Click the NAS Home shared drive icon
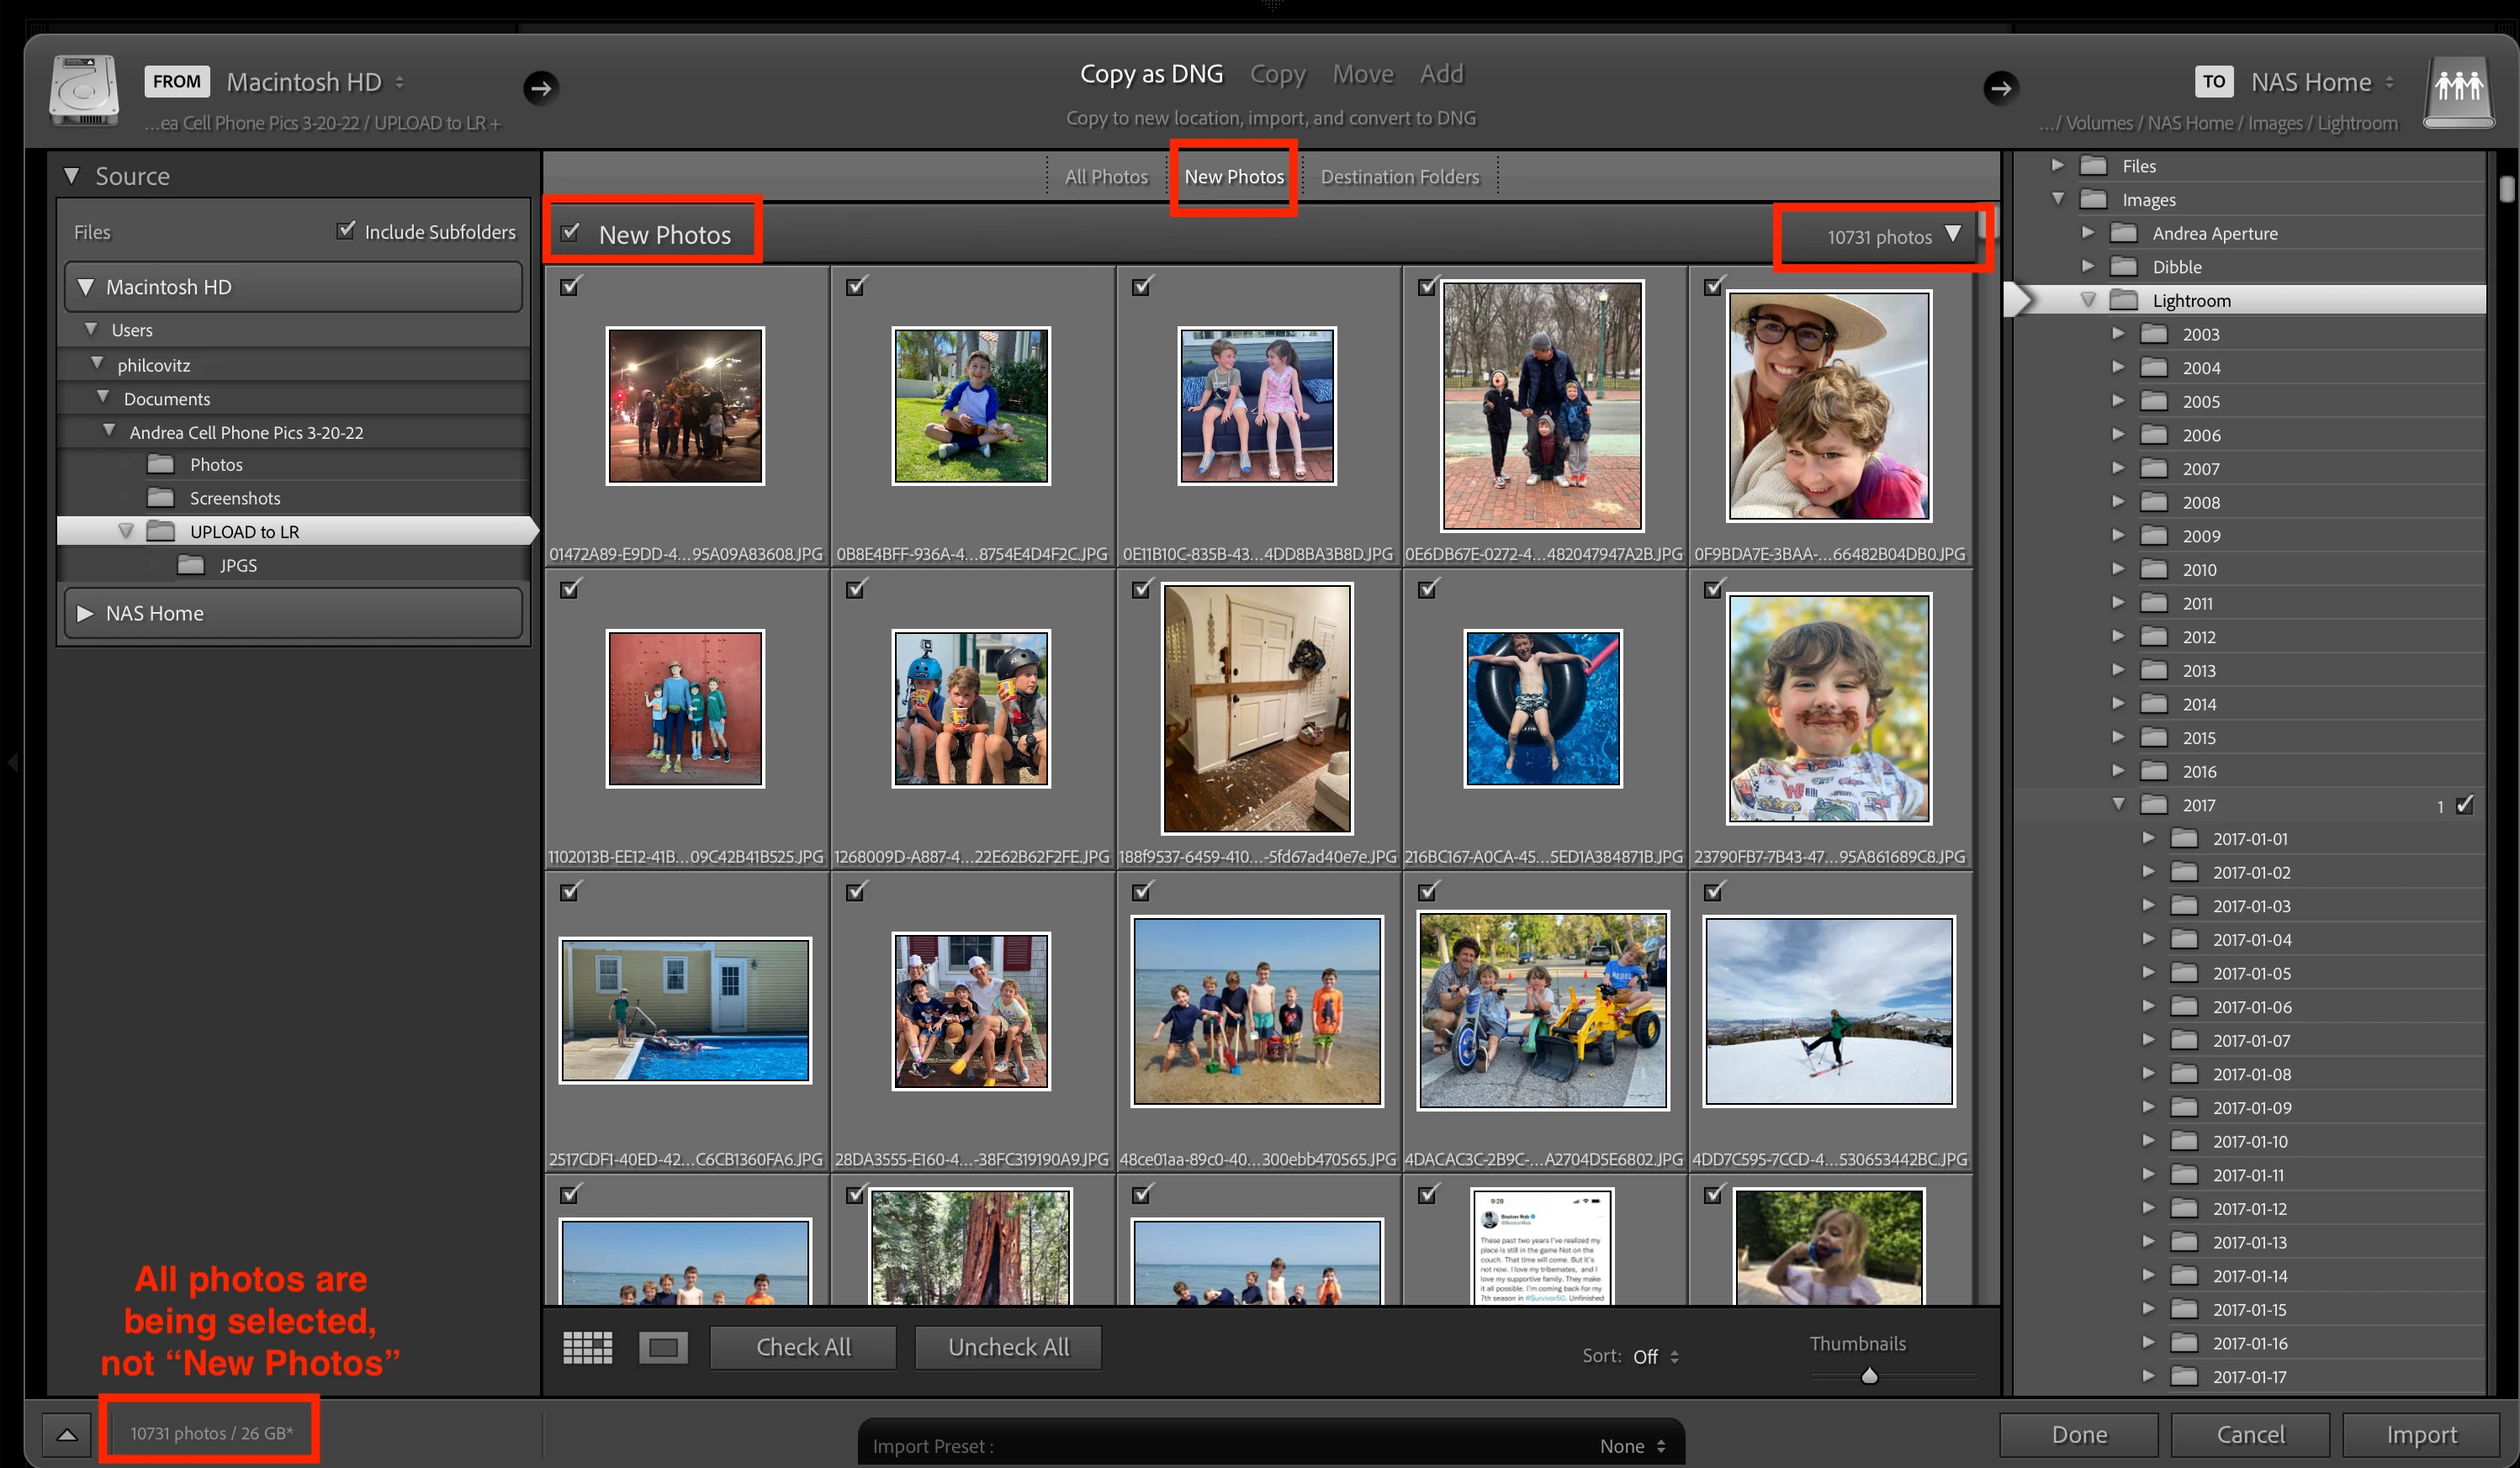Screen dimensions: 2520x1468 click(x=2458, y=91)
